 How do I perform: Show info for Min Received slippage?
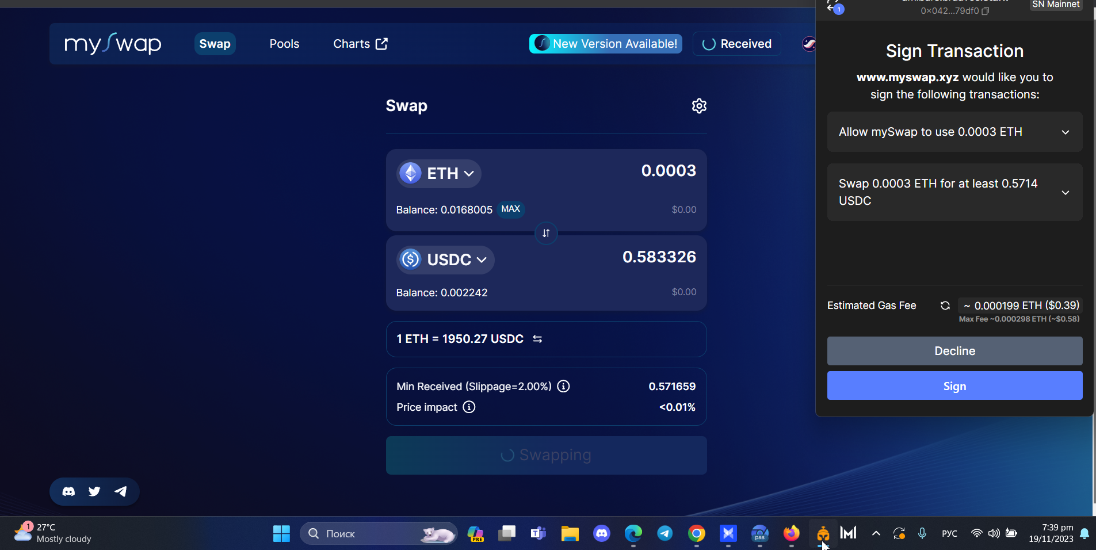click(x=564, y=386)
